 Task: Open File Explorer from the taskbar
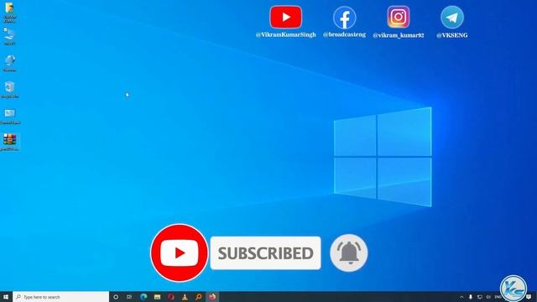(x=157, y=297)
